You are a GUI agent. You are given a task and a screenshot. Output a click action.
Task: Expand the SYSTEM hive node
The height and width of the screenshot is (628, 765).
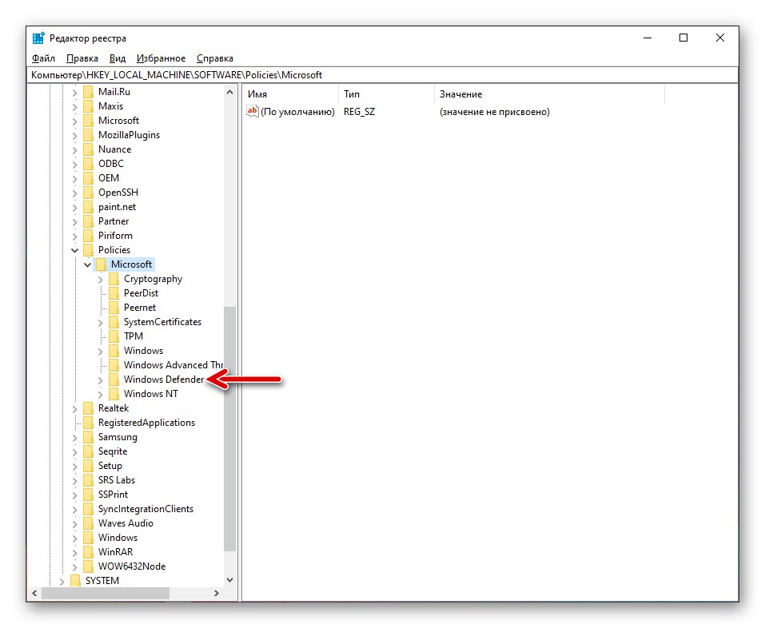tap(62, 581)
